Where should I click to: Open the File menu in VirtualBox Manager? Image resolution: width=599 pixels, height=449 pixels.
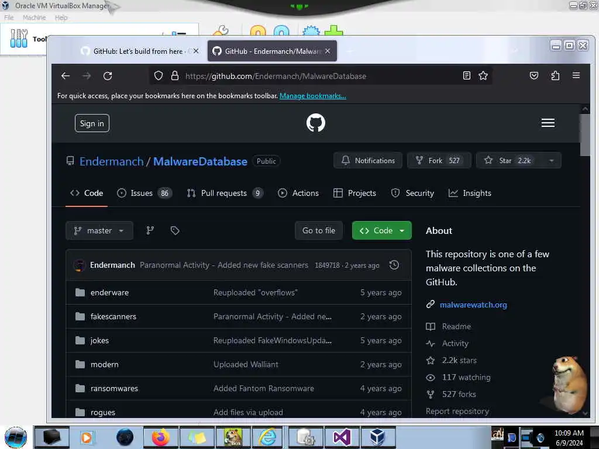tap(9, 18)
